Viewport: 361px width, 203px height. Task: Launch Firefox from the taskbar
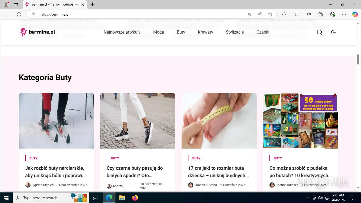pyautogui.click(x=135, y=198)
